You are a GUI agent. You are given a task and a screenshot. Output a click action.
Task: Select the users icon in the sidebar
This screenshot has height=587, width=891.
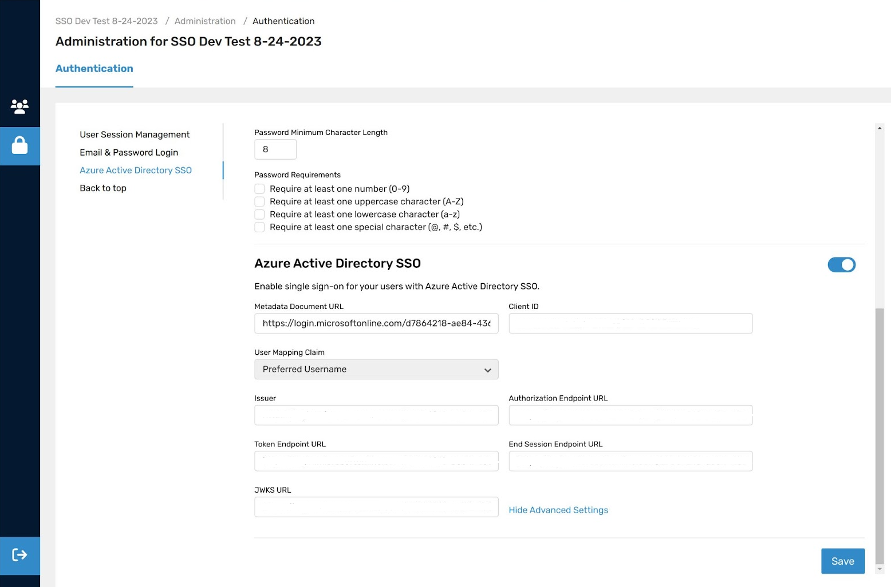coord(19,106)
